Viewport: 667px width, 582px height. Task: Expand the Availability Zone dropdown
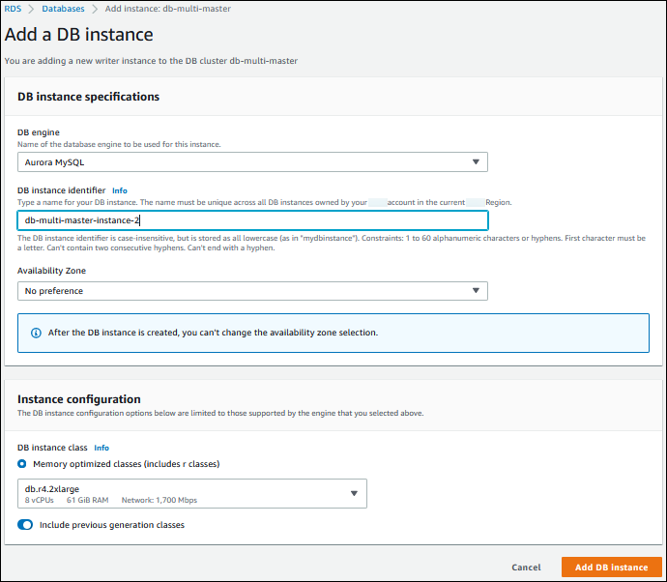point(251,291)
